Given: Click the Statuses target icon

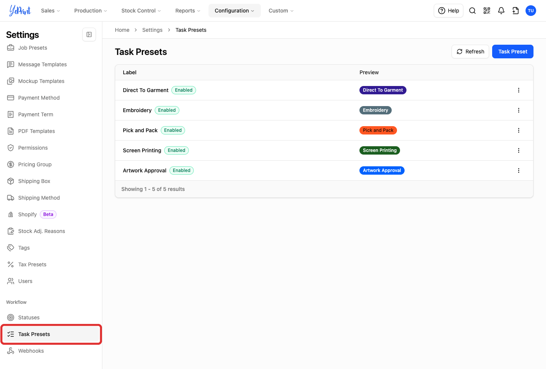Looking at the screenshot, I should pyautogui.click(x=11, y=317).
